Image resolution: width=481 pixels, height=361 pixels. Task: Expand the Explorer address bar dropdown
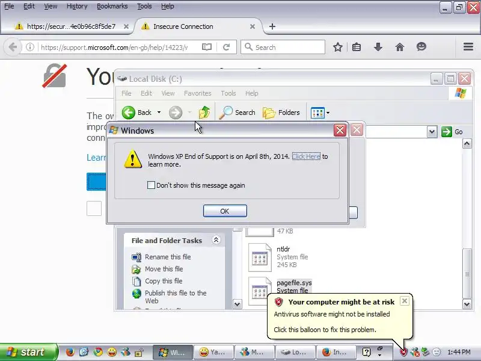(x=432, y=132)
